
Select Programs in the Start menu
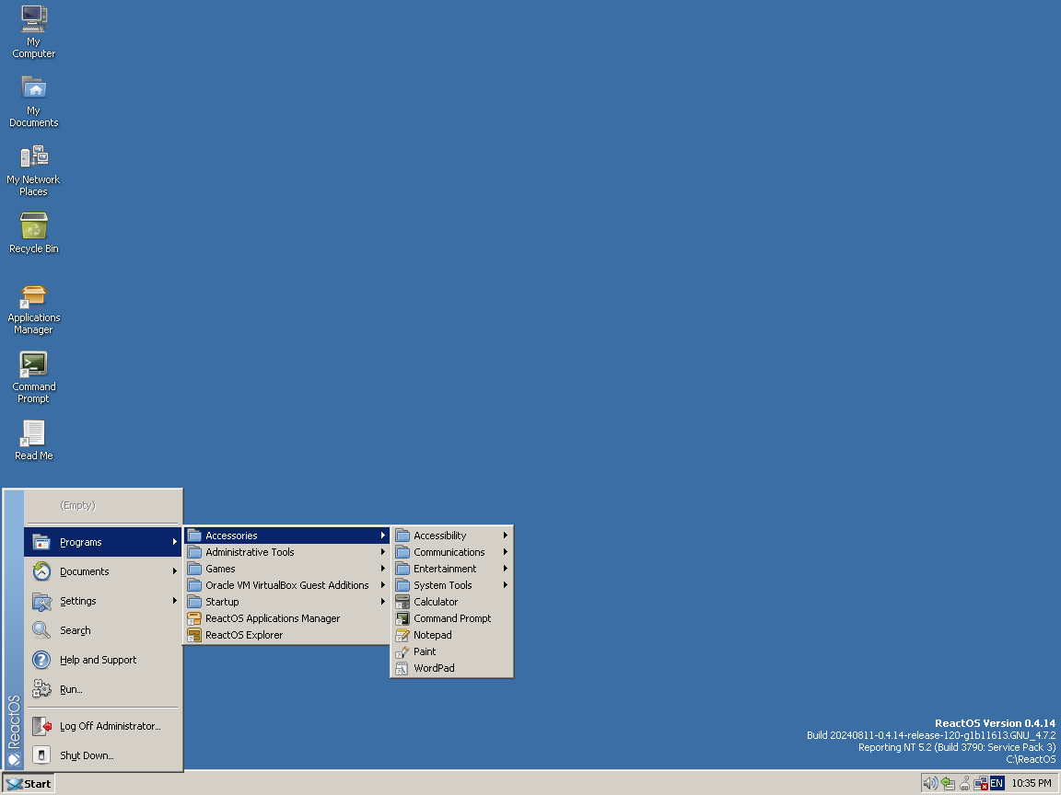pos(103,542)
